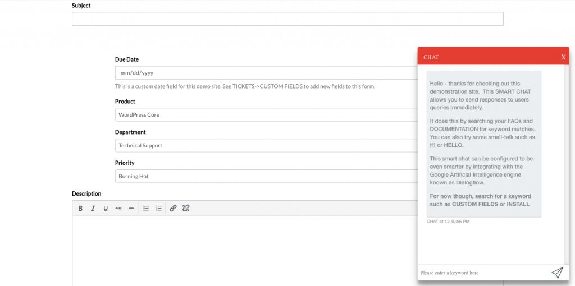Insert horizontal line in Description
The image size is (575, 286).
(x=131, y=209)
